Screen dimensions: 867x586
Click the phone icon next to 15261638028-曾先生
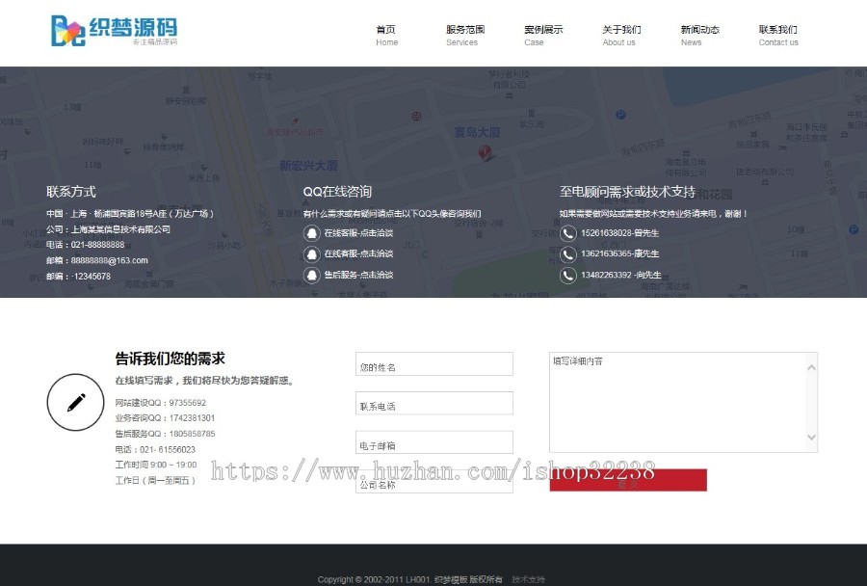click(x=567, y=231)
